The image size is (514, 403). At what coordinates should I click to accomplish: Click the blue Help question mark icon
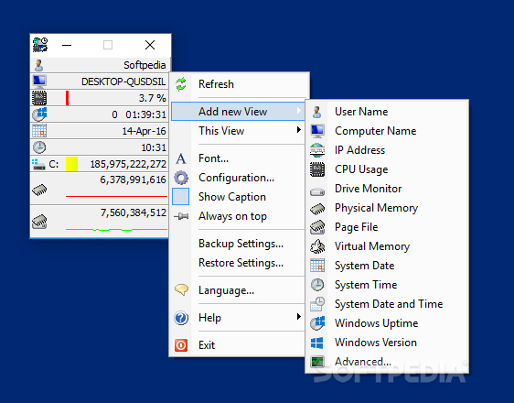tap(181, 318)
